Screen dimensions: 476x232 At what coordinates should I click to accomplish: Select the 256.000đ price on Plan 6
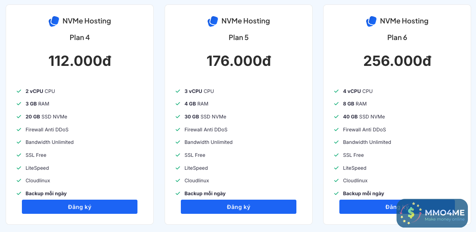coord(397,61)
